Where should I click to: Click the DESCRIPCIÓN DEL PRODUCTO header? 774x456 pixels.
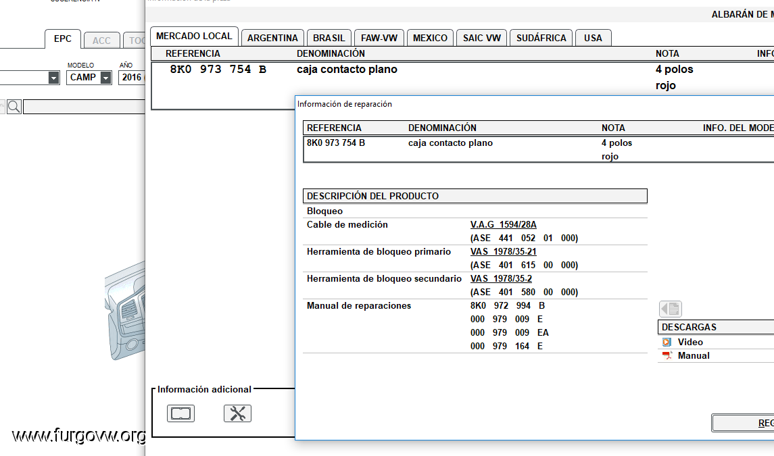pyautogui.click(x=475, y=196)
